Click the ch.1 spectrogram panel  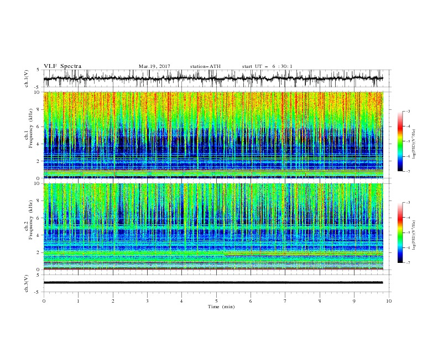pyautogui.click(x=213, y=135)
